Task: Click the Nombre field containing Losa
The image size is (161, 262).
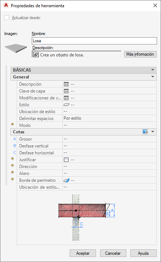Action: point(94,41)
